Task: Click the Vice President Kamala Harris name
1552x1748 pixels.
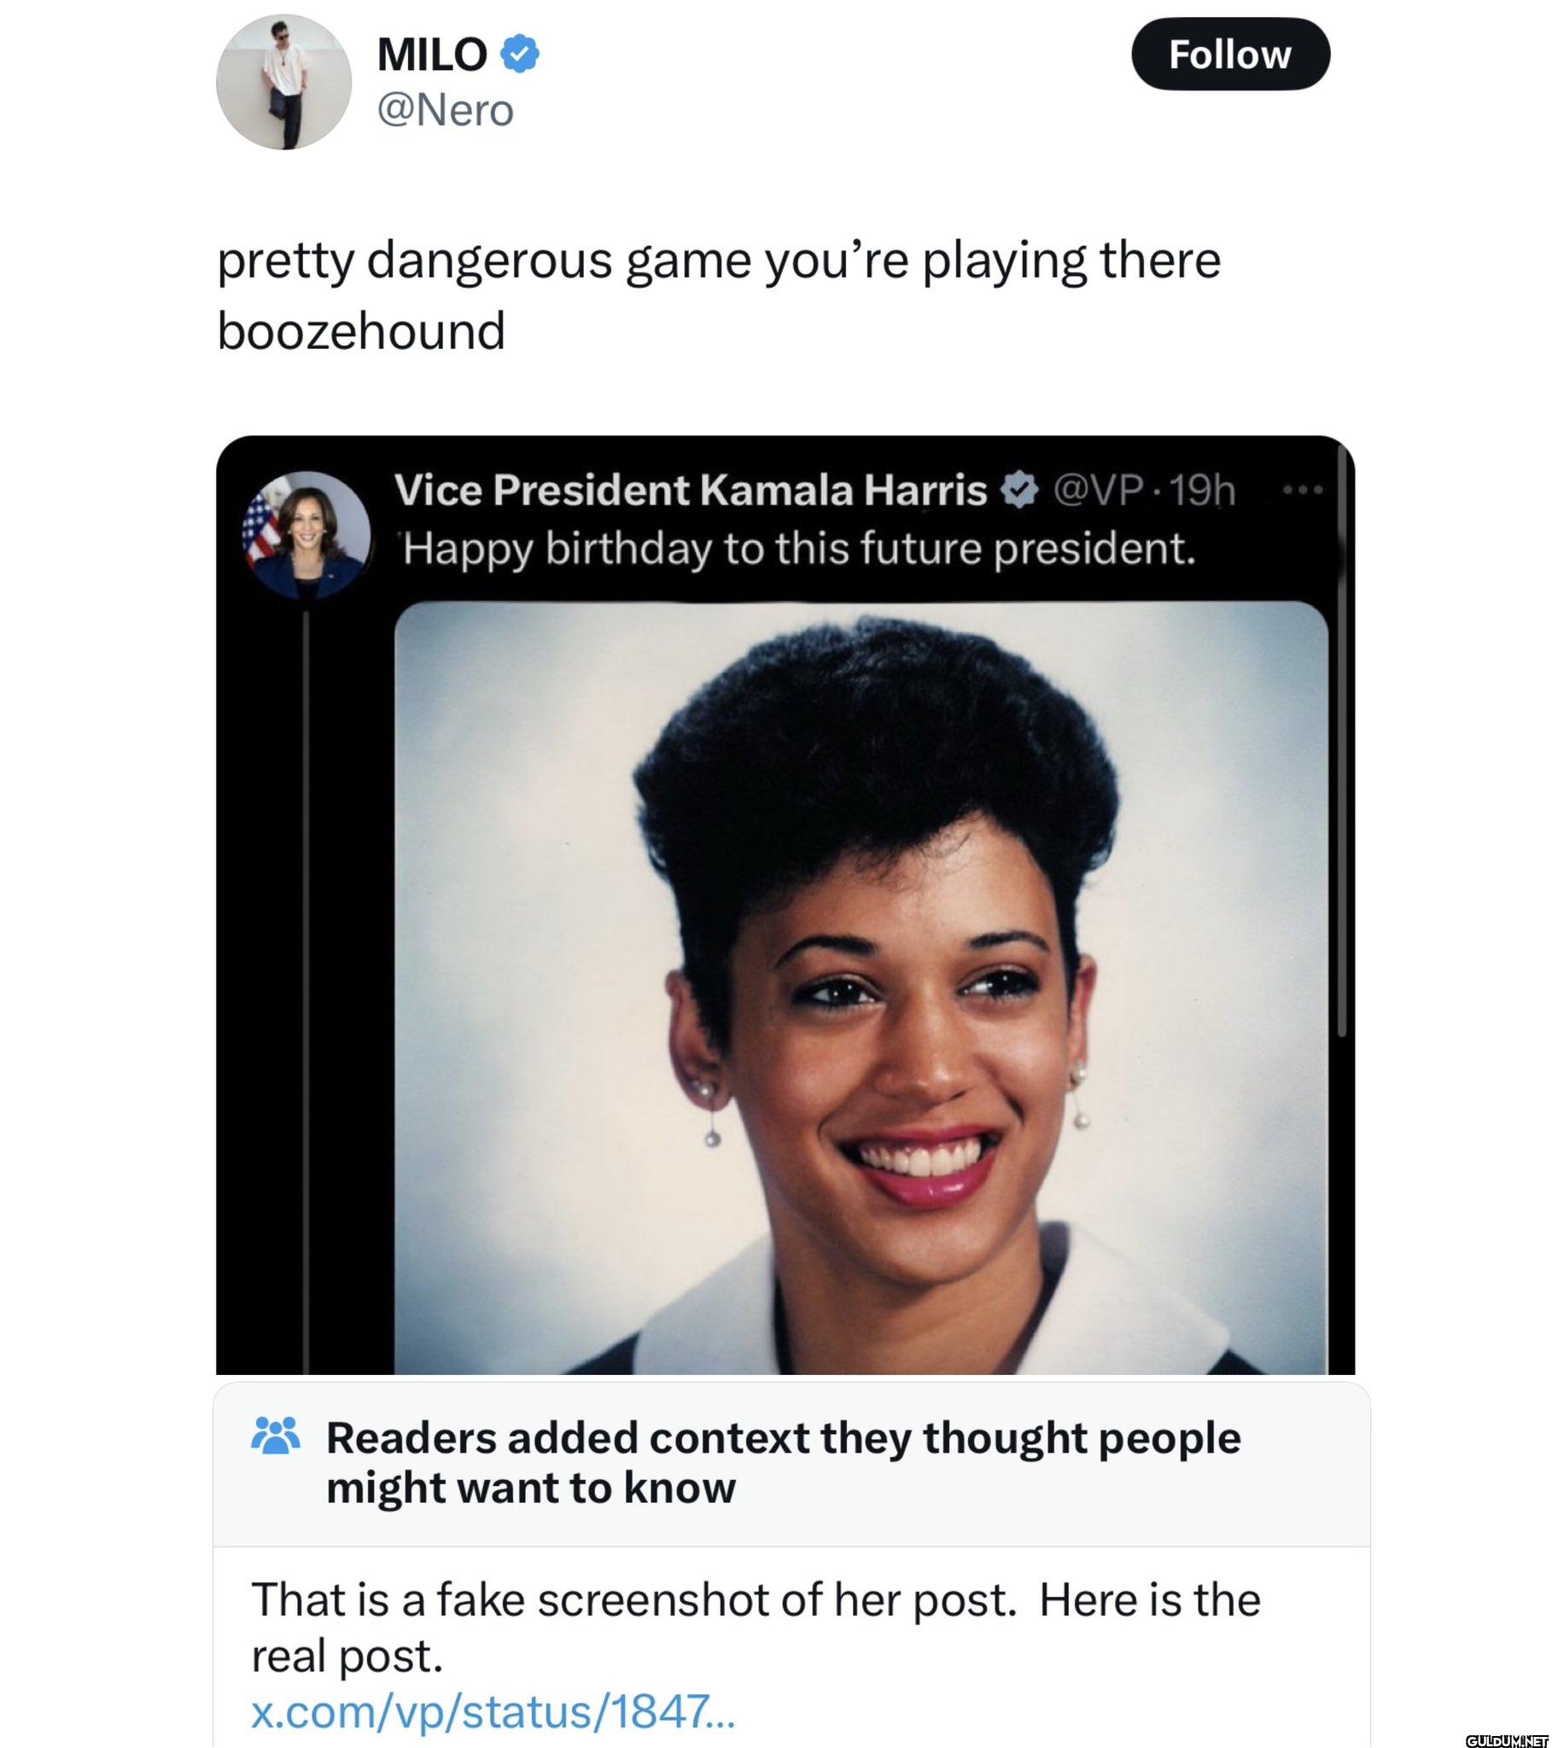Action: coord(691,490)
